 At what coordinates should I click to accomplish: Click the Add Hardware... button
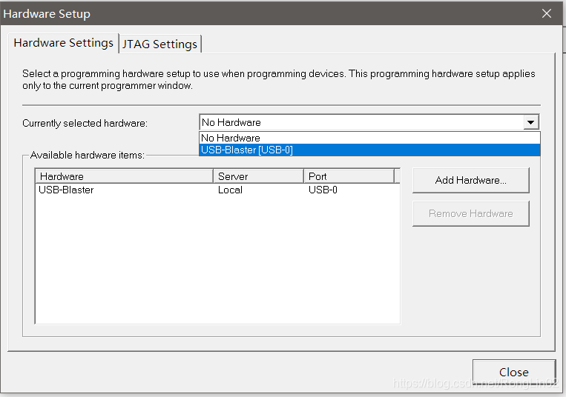point(471,180)
